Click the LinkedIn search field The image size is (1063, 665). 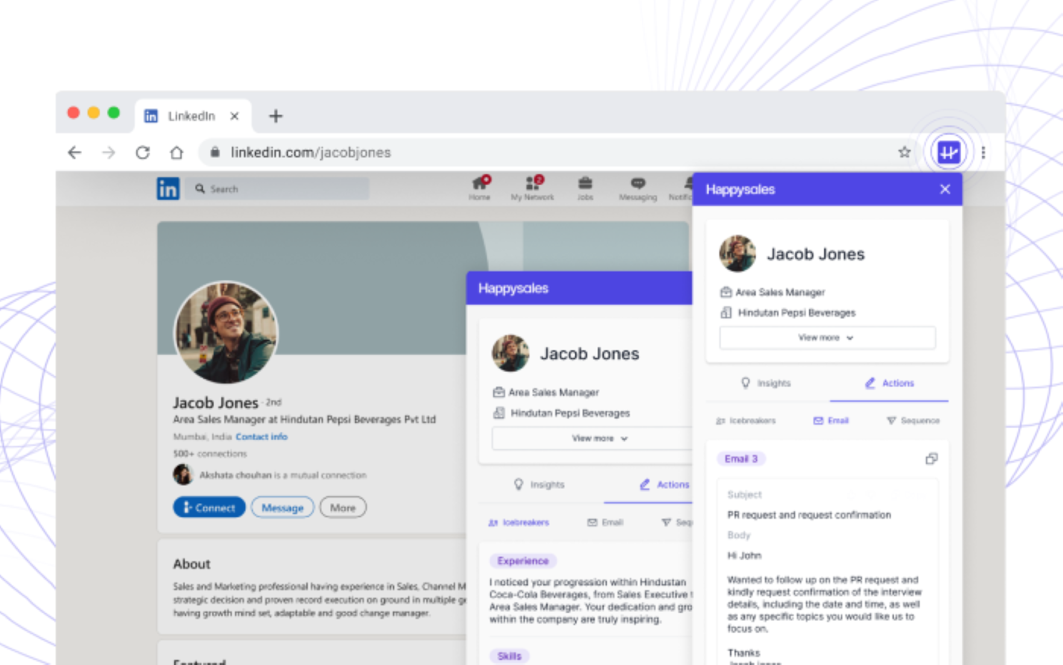[x=277, y=189]
